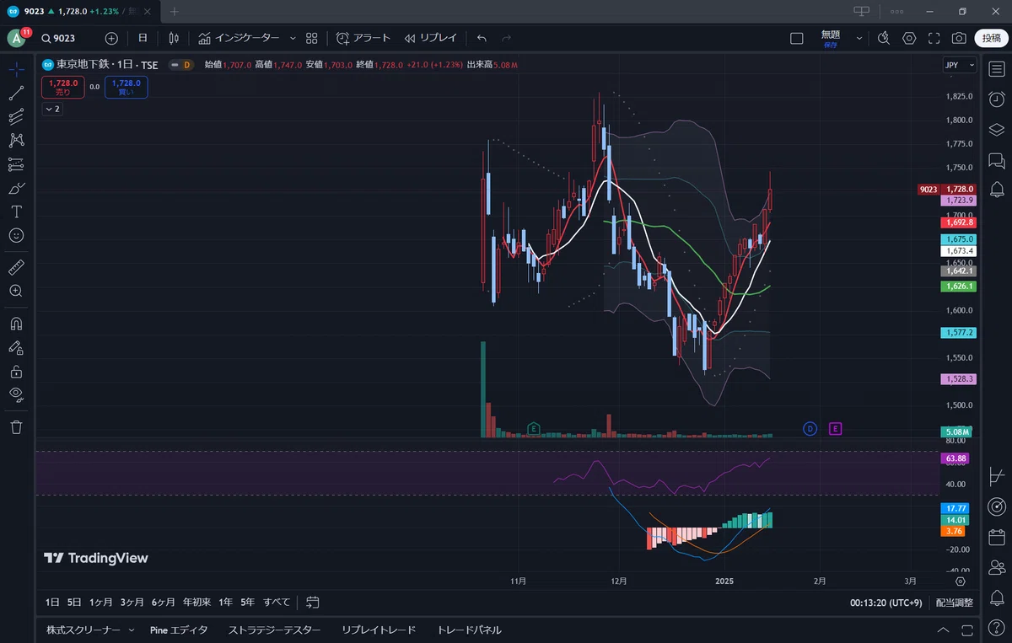Image resolution: width=1012 pixels, height=643 pixels.
Task: Create an alert with アラート button
Action: (x=363, y=38)
